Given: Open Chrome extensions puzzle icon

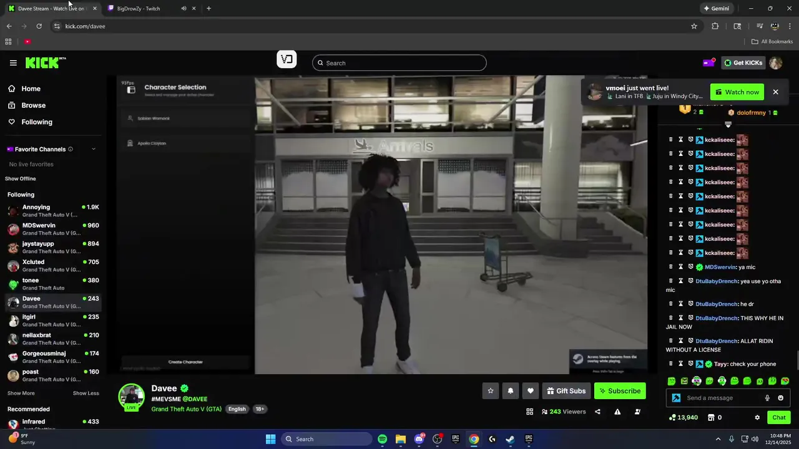Looking at the screenshot, I should click(x=715, y=26).
